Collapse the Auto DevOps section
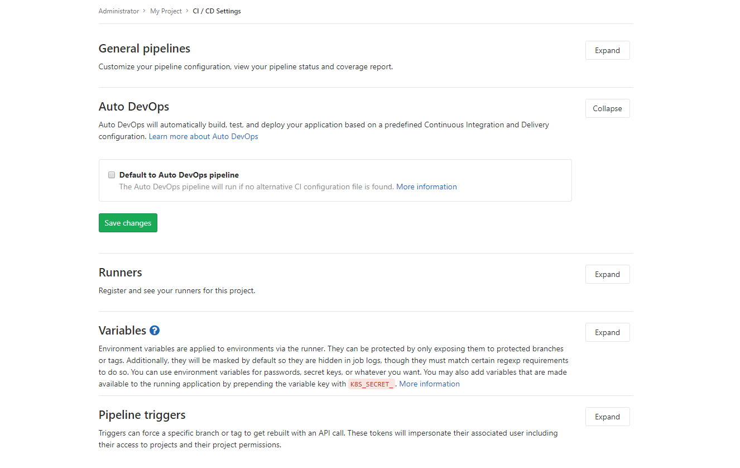This screenshot has height=468, width=740. [x=607, y=108]
